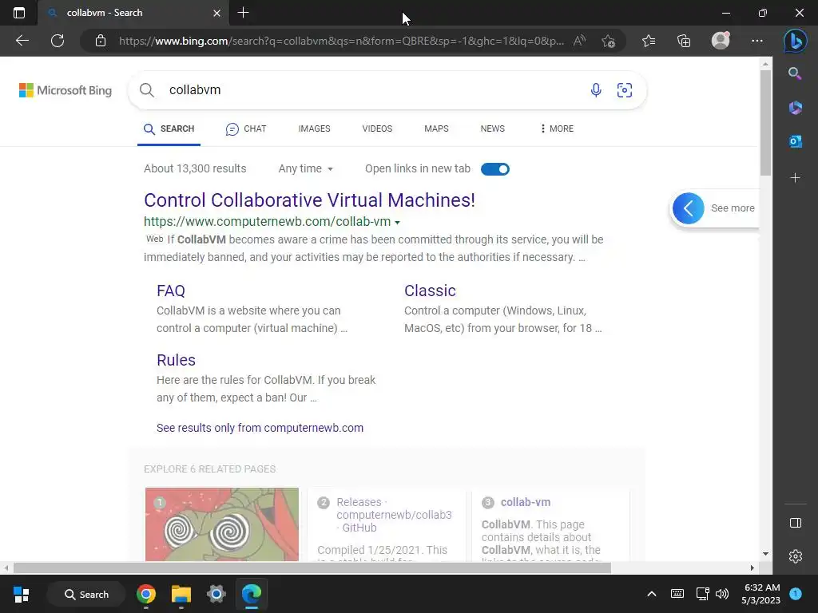Image resolution: width=818 pixels, height=613 pixels.
Task: Open the first related page thumbnail
Action: 222,524
